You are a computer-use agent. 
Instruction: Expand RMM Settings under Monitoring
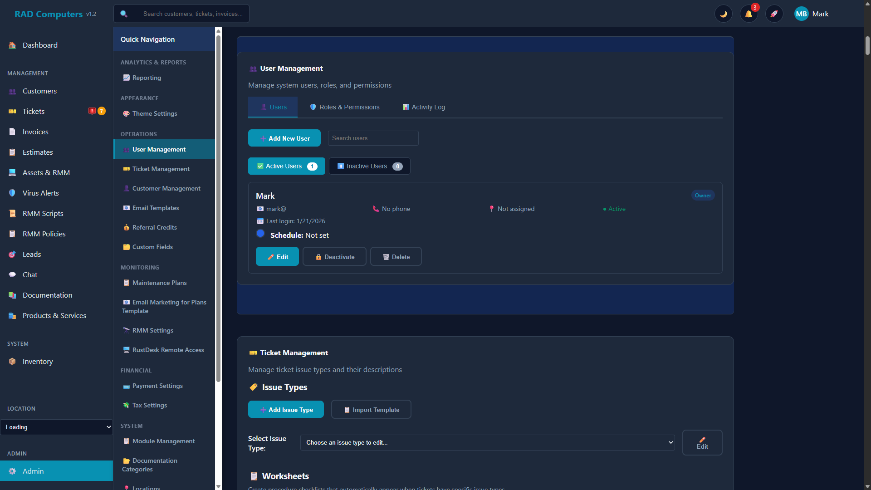pos(152,330)
